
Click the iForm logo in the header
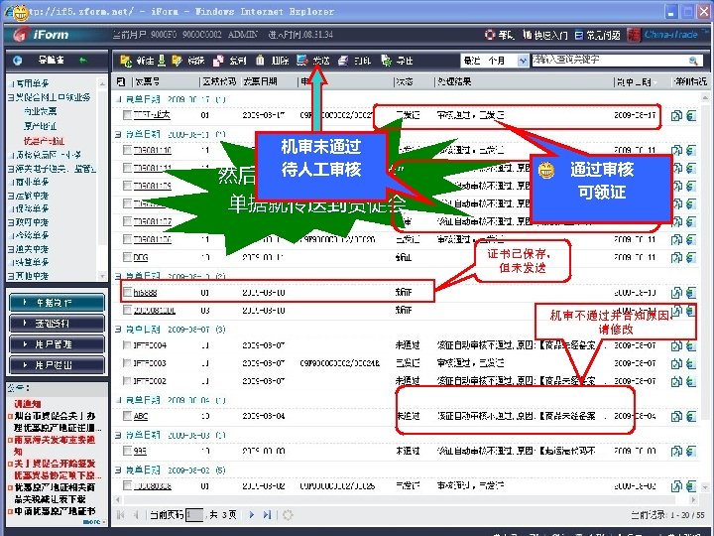[x=41, y=35]
